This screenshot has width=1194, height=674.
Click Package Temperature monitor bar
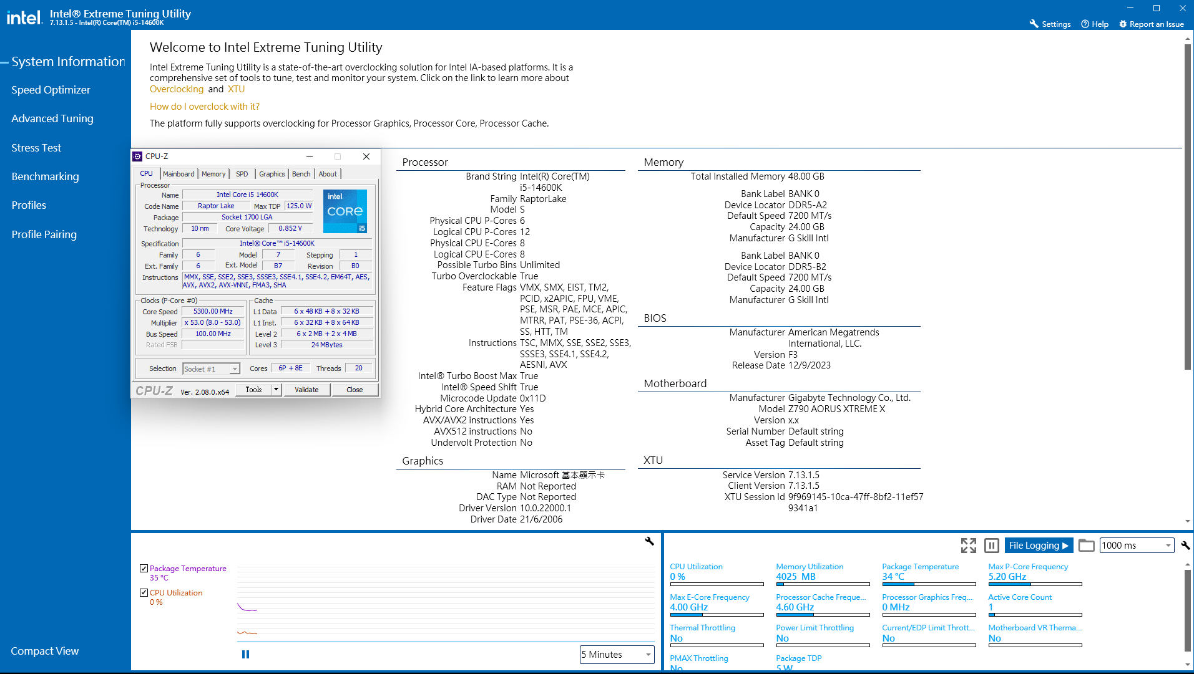[929, 584]
